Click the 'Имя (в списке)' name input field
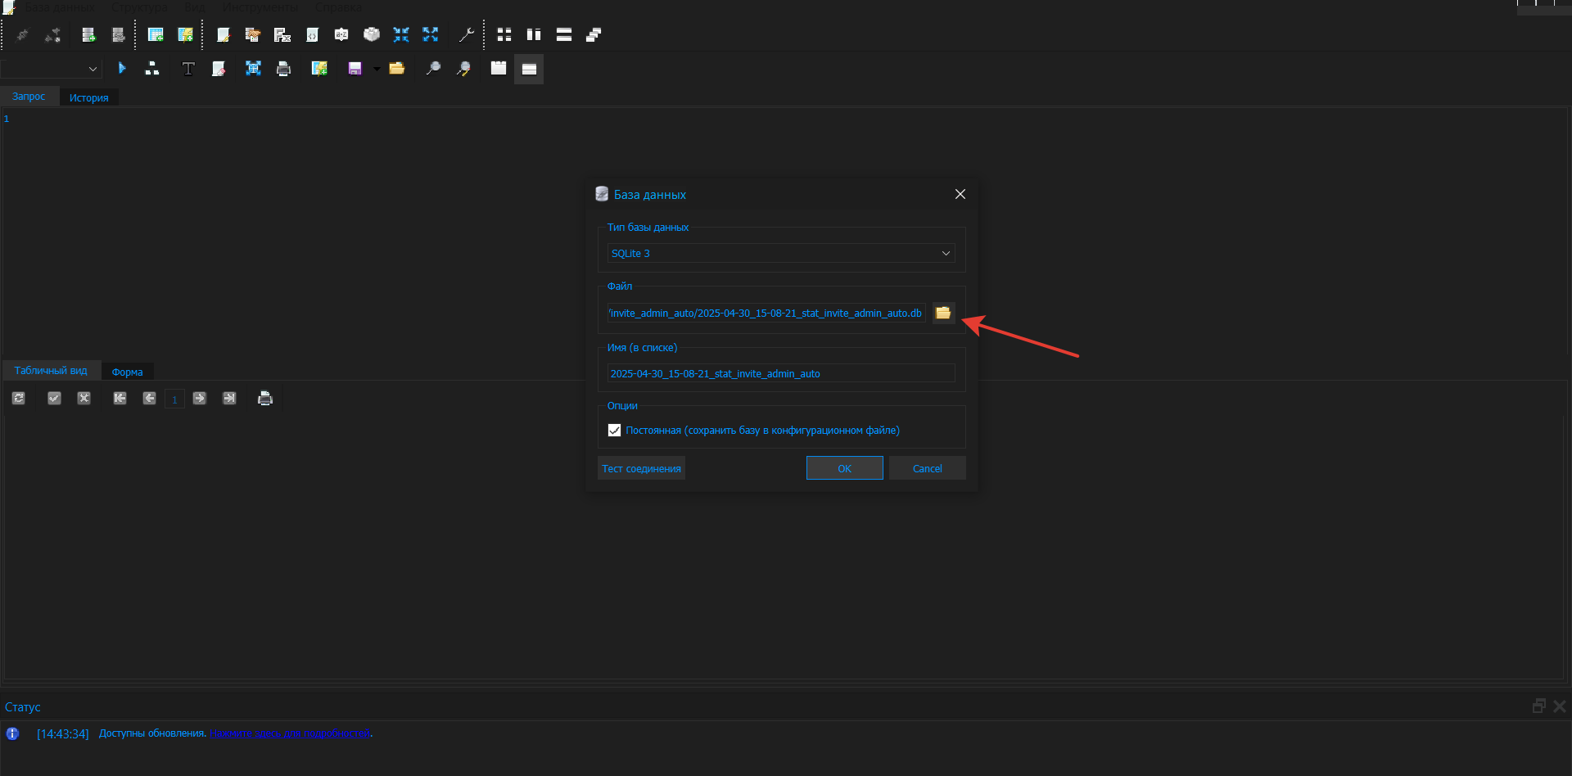 pyautogui.click(x=780, y=373)
